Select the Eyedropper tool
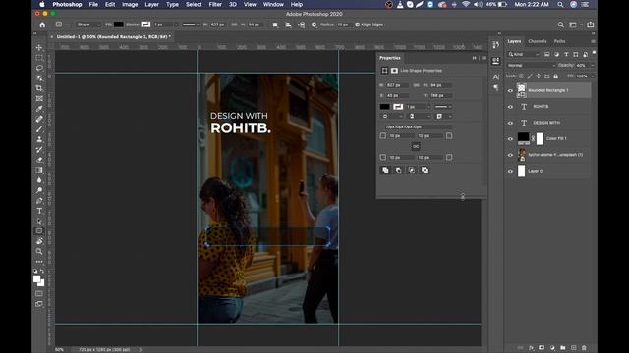 coord(39,109)
